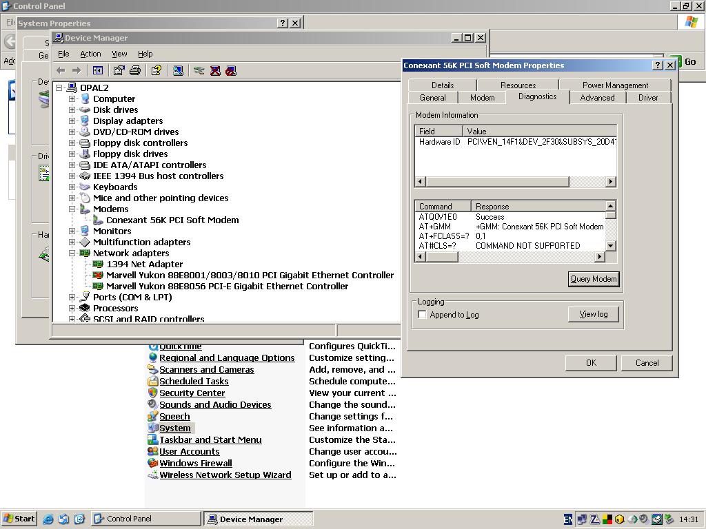
Task: Open the View menu in Device Manager
Action: coord(119,54)
